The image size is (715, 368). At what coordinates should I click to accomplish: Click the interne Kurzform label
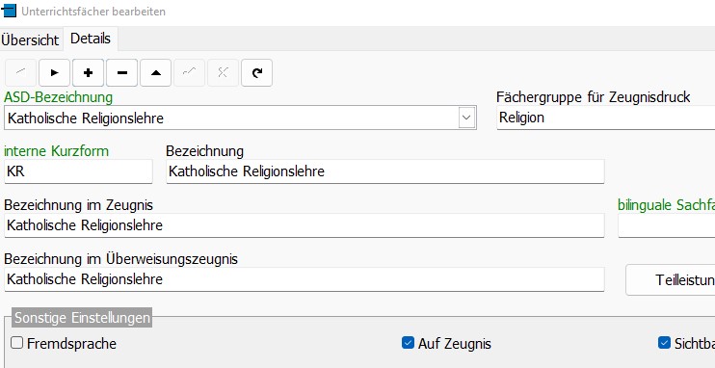click(57, 151)
